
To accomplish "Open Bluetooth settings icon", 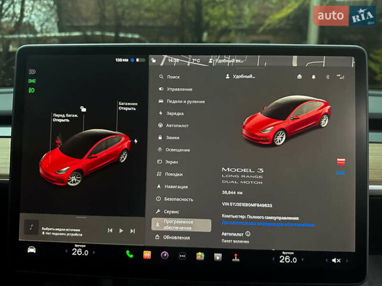I will click(328, 77).
